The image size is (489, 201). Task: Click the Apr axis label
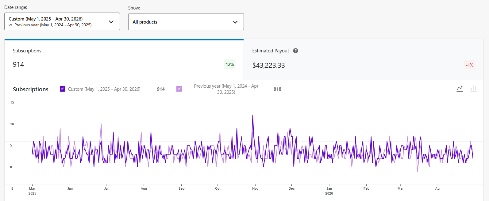tap(438, 188)
